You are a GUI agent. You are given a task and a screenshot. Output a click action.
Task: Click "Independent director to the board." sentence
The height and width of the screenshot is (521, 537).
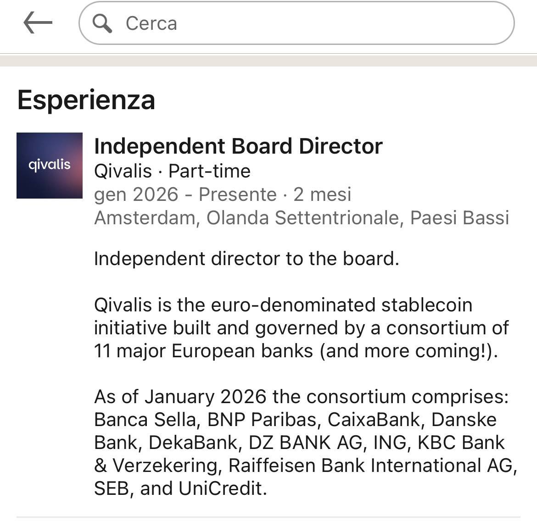point(246,259)
